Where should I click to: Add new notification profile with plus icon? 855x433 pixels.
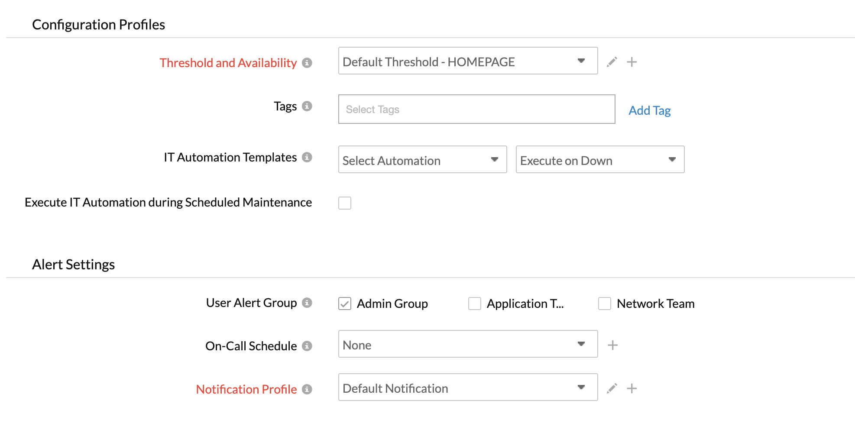point(632,388)
